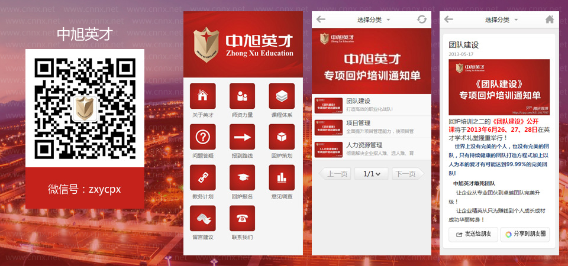Open the 师资力量 people icon
The width and height of the screenshot is (568, 266).
(x=242, y=96)
